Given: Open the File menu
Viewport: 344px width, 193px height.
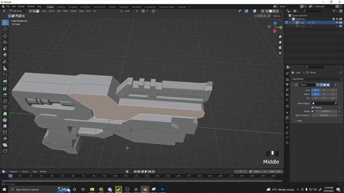Looking at the screenshot, I should pyautogui.click(x=8, y=6).
